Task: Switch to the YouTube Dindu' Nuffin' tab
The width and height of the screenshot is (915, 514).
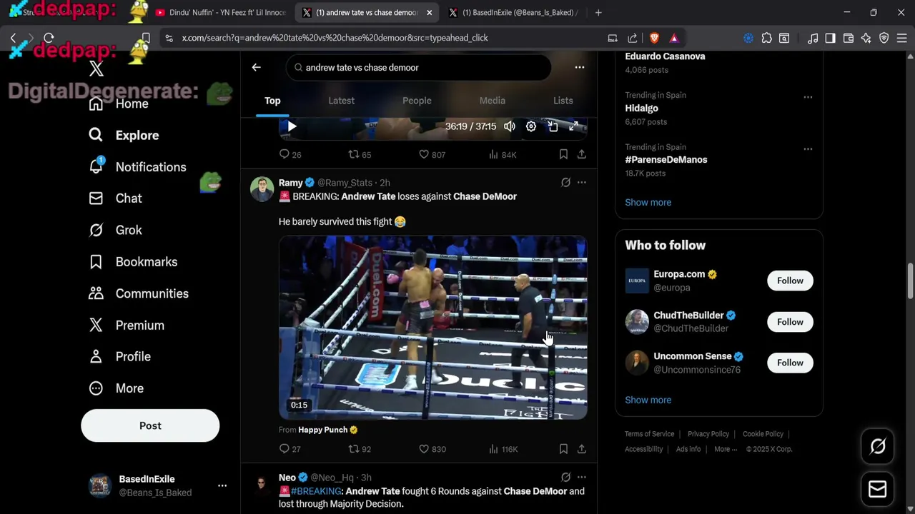Action: (x=219, y=12)
